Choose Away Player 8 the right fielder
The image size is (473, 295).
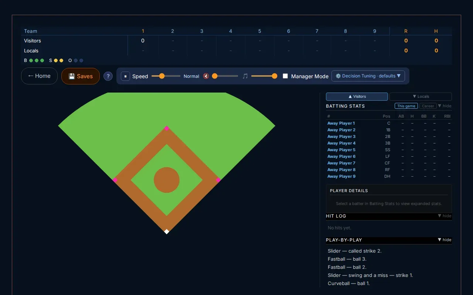pos(389,170)
